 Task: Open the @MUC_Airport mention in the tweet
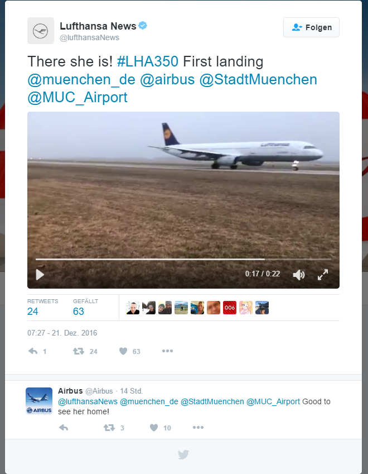tap(78, 97)
